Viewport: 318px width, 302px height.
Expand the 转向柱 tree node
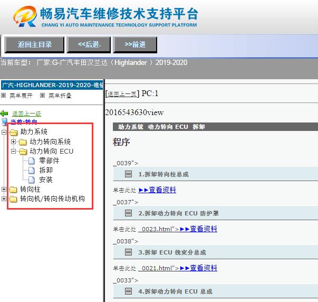(x=4, y=189)
